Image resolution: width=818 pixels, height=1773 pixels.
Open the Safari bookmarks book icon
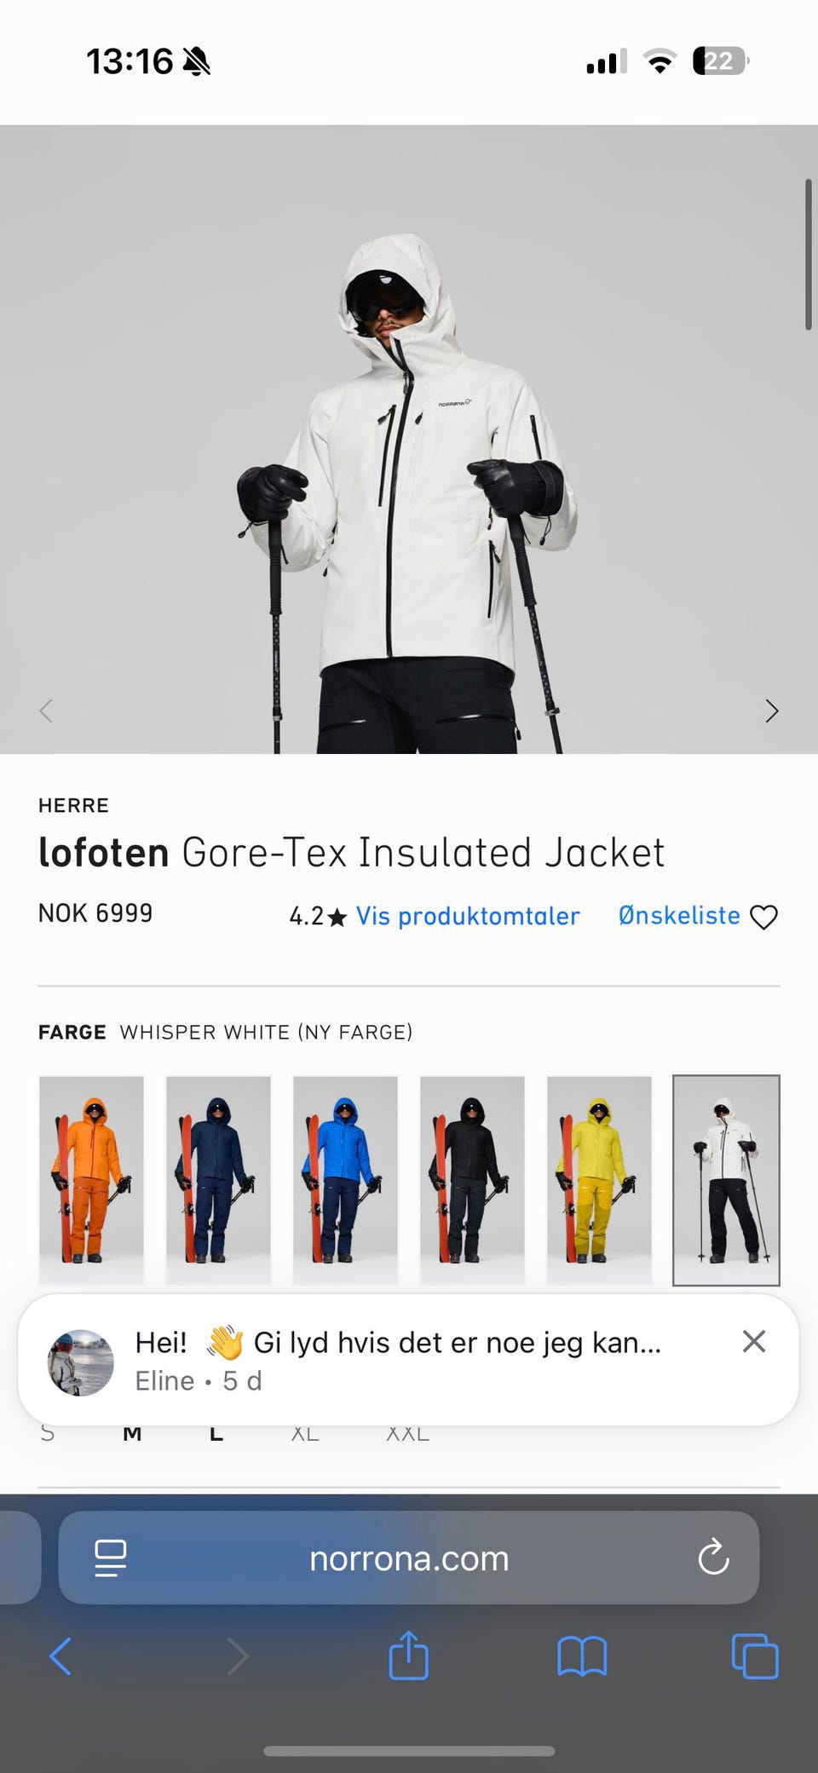582,1656
